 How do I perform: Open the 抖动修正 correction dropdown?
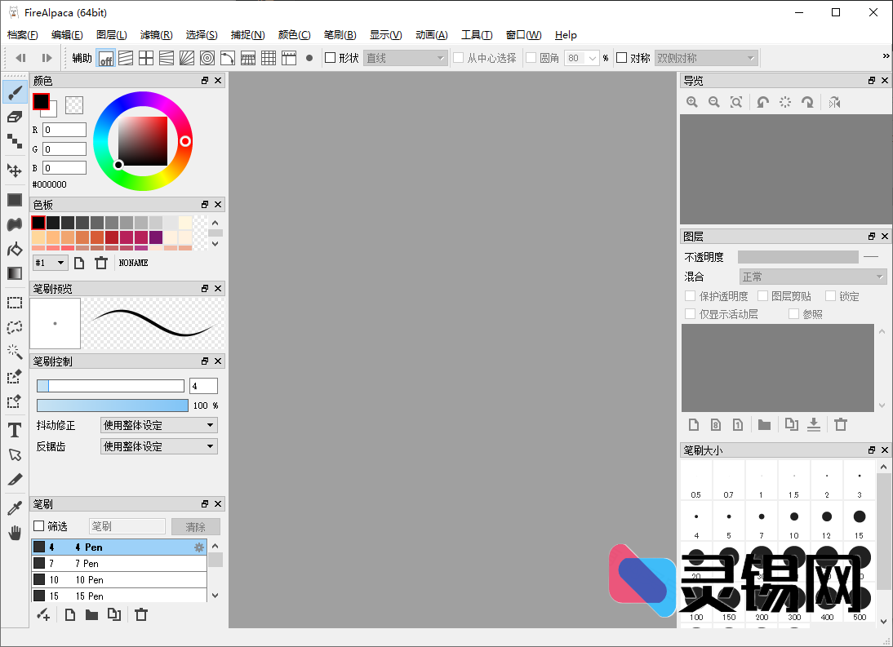[158, 424]
